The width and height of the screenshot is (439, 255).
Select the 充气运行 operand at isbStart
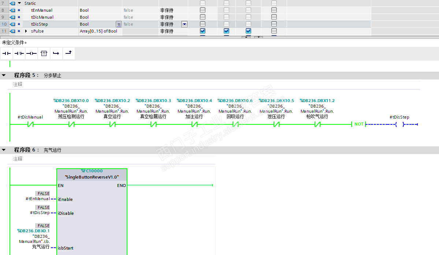(x=41, y=247)
